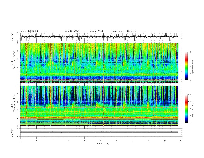Image resolution: width=204 pixels, height=158 pixels.
Task: Click the ch.2 spectrogram panel
Action: click(x=99, y=106)
